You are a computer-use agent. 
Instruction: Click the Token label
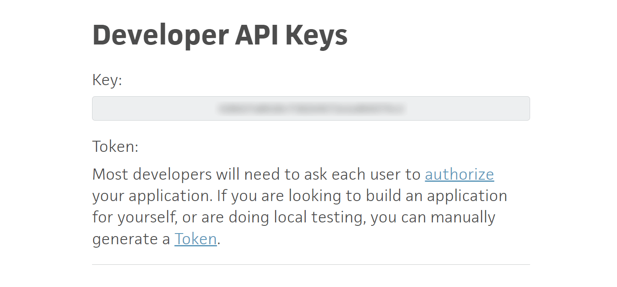click(115, 146)
